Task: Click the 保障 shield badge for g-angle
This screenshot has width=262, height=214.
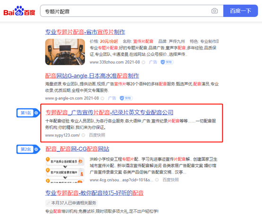Action: (126, 98)
